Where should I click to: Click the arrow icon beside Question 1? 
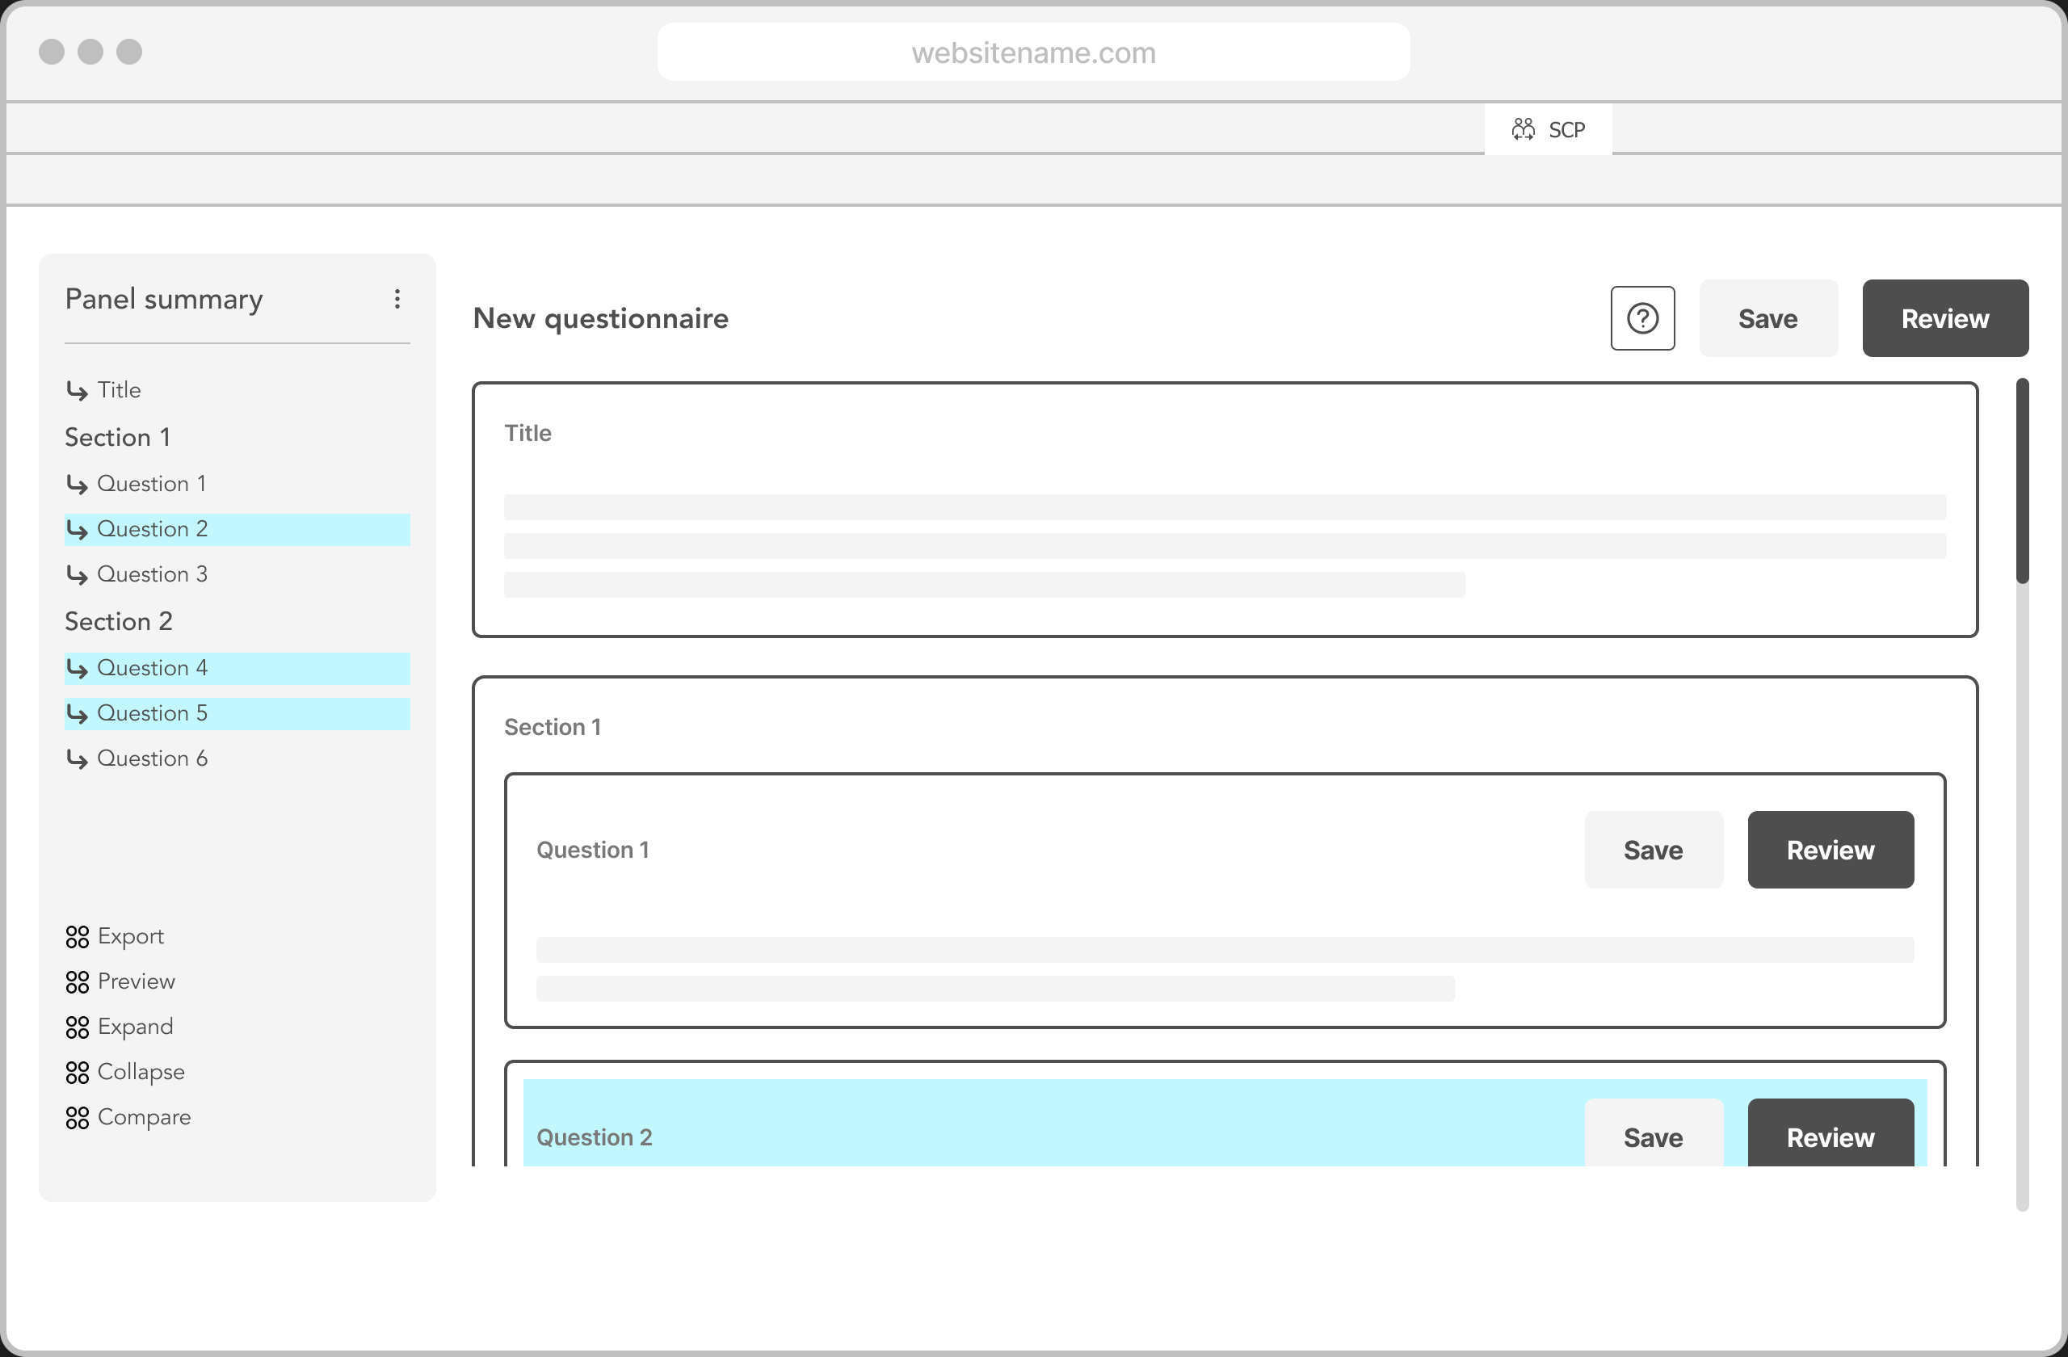(x=78, y=485)
